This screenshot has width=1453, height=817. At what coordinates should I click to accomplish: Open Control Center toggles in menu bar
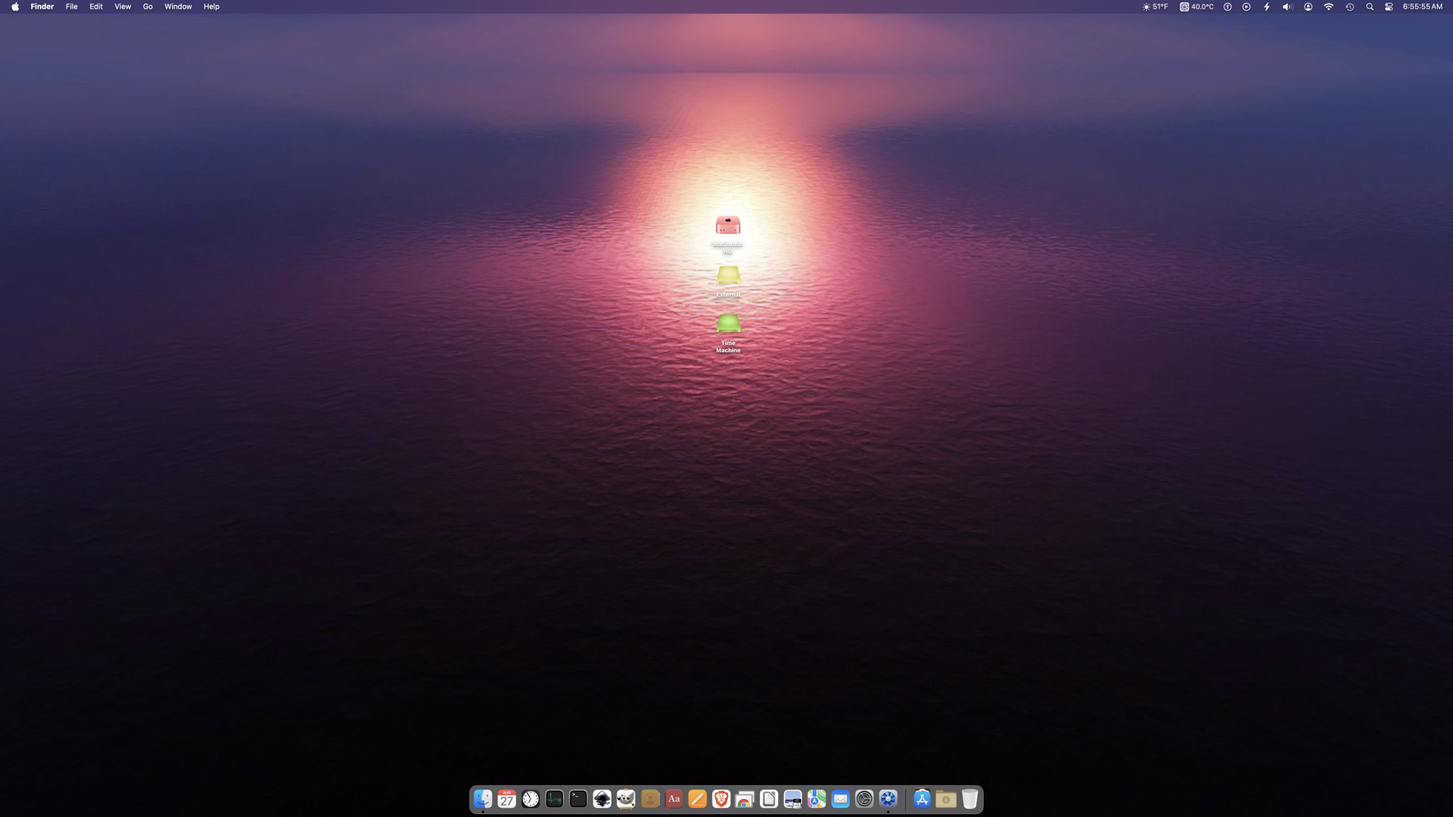tap(1388, 7)
